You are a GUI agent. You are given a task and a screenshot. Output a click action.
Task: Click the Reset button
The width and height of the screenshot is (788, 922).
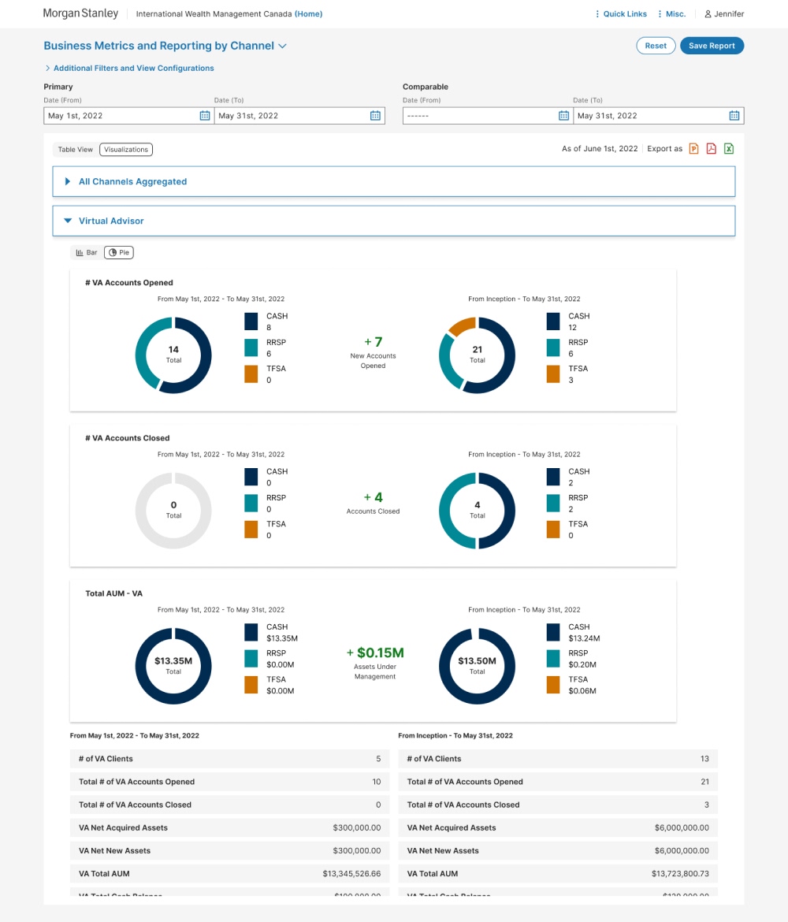[656, 46]
